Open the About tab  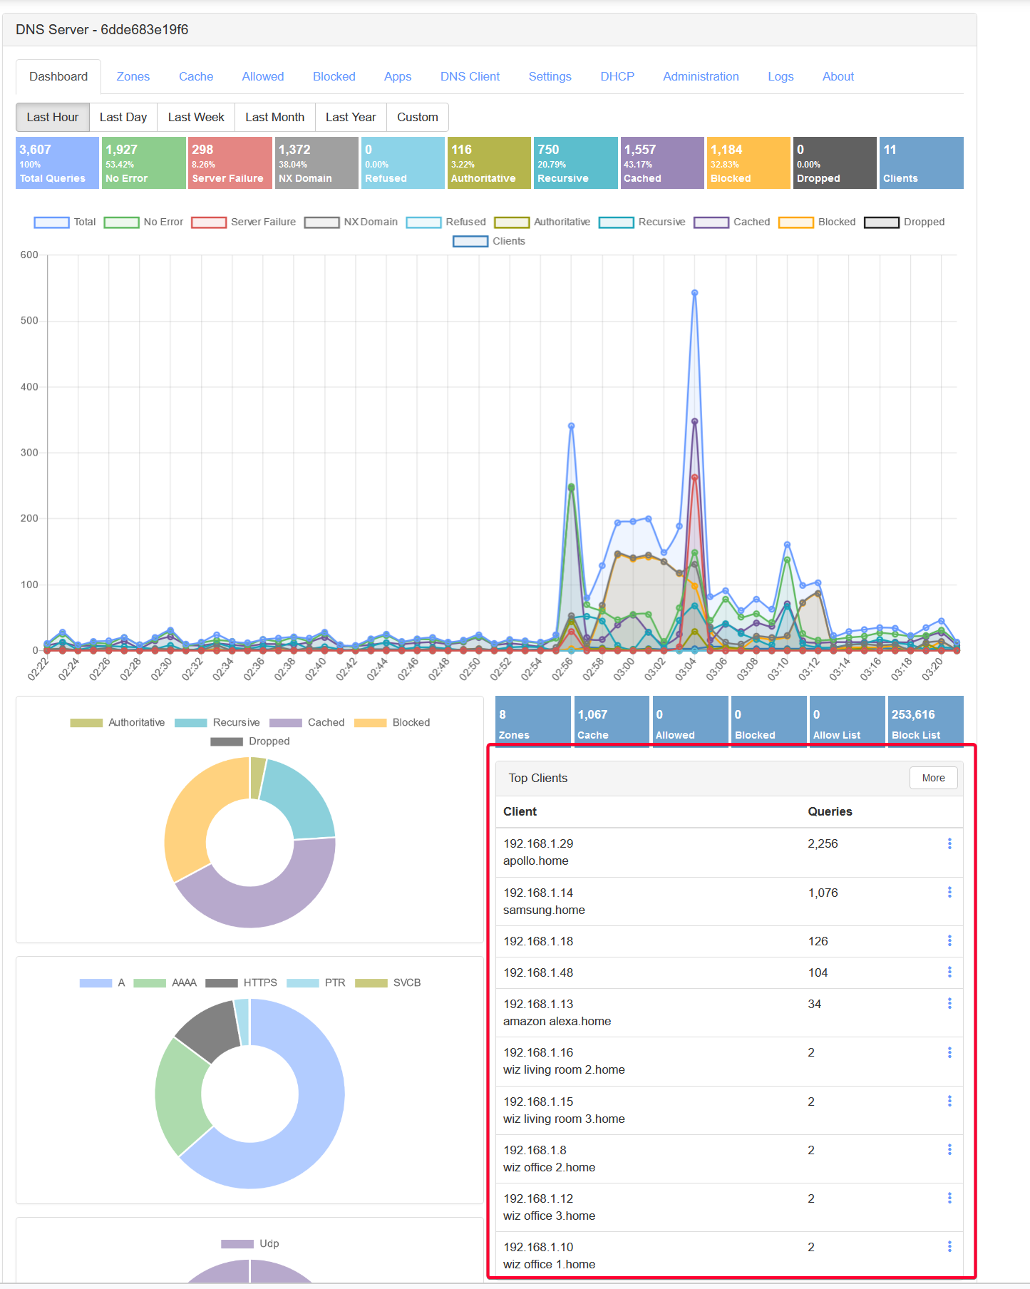coord(838,76)
